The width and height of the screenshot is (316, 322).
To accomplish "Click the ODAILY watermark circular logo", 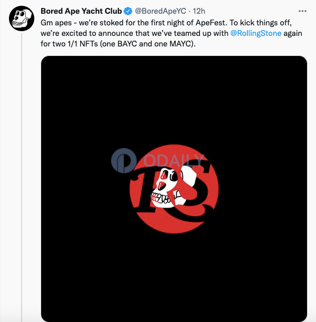I will coord(124,160).
